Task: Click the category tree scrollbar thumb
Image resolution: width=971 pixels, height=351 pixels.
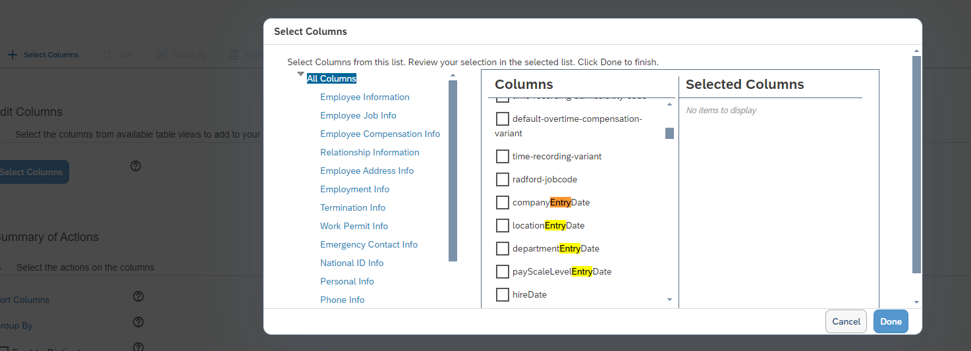Action: (453, 171)
